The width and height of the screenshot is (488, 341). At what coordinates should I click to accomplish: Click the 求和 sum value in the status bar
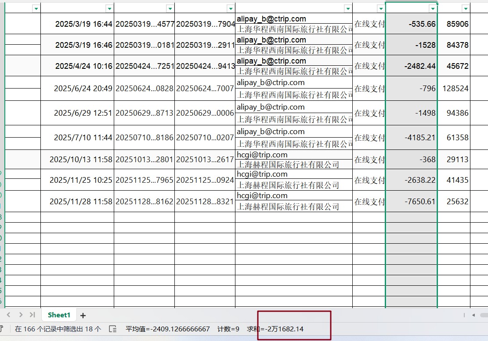[x=275, y=329]
